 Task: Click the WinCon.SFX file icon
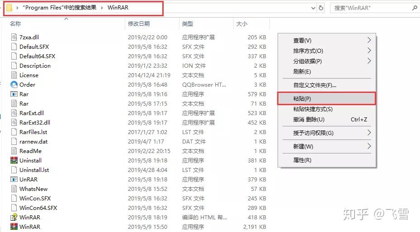coord(14,198)
